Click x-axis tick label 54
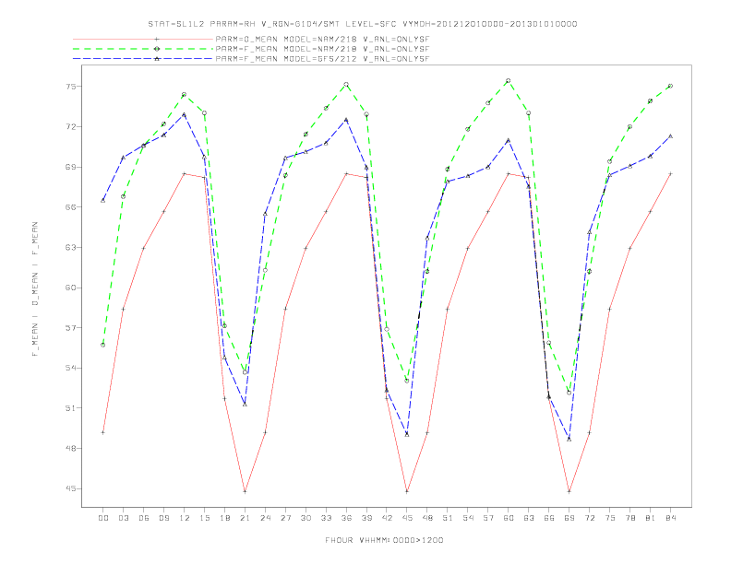Viewport: 731px width, 564px height. point(468,518)
